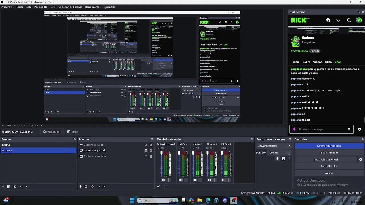365x205 pixels.
Task: Open options menu for Mic/Aux 4 channel
Action: (229, 180)
